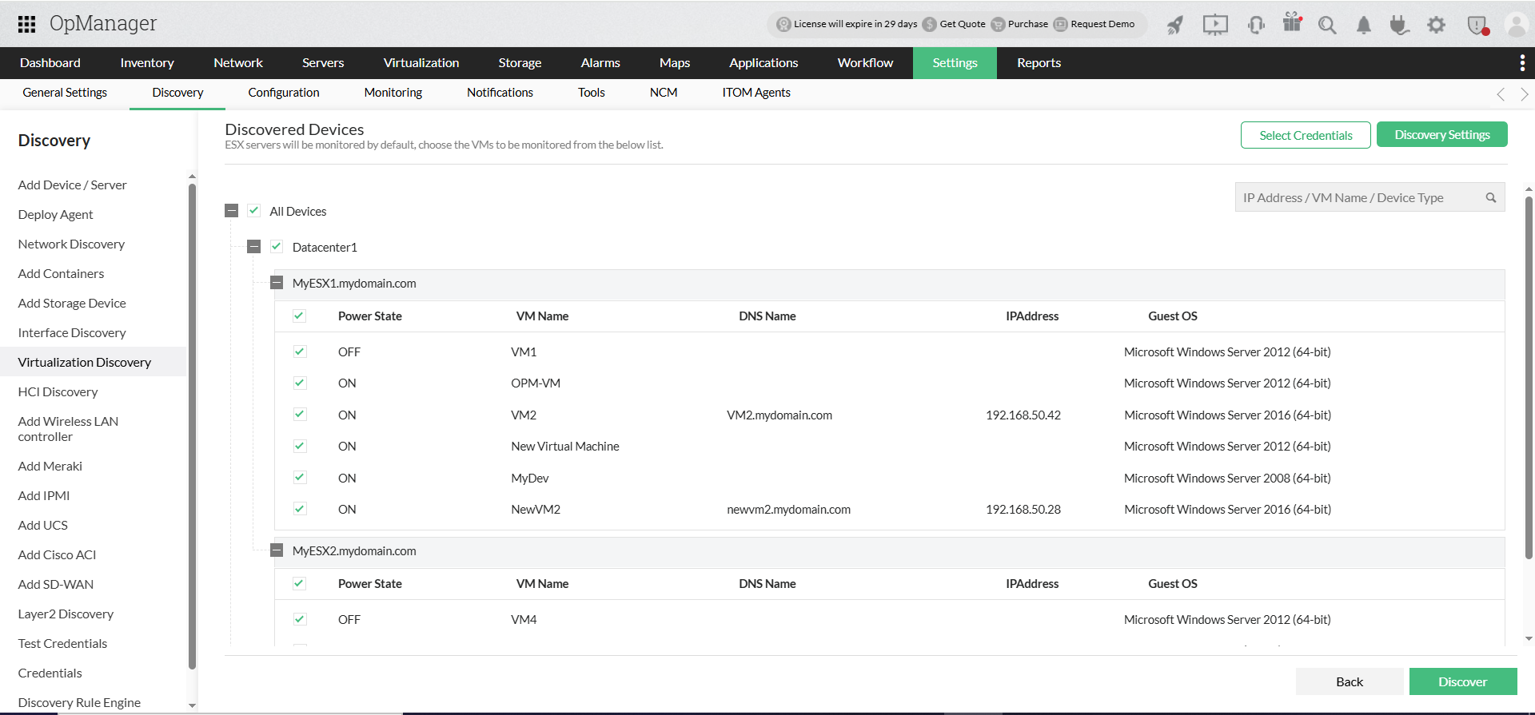Toggle the Datacenter1 checkbox
Viewport: 1535px width, 715px height.
(277, 247)
